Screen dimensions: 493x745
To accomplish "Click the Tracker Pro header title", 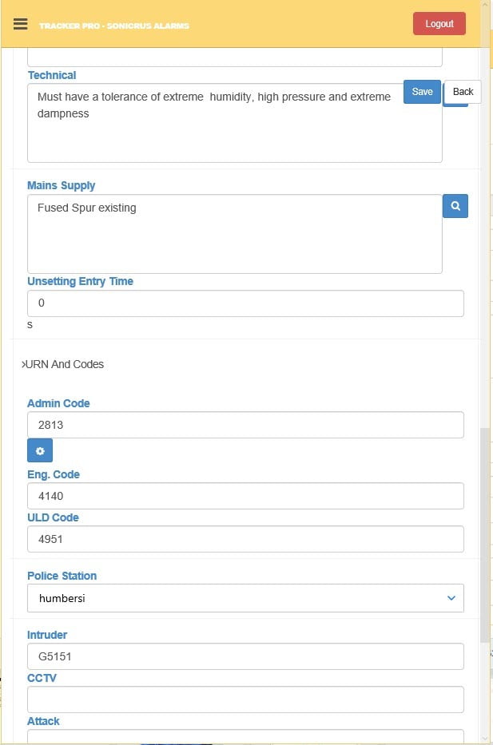I will coord(114,26).
